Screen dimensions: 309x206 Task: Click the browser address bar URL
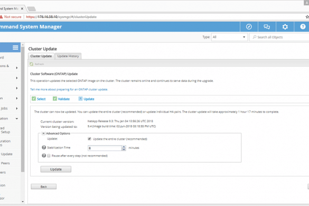(61, 17)
